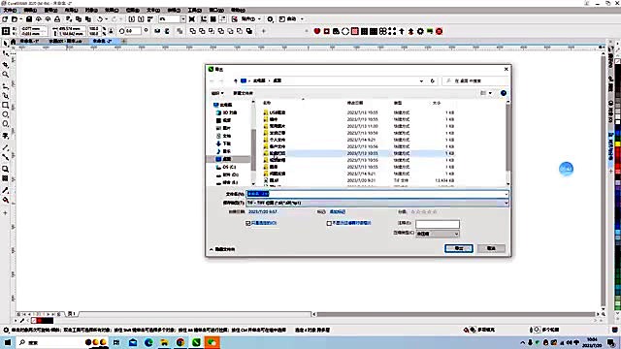The height and width of the screenshot is (349, 621).
Task: Click the Weld shaping icon on property bar
Action: 193,31
